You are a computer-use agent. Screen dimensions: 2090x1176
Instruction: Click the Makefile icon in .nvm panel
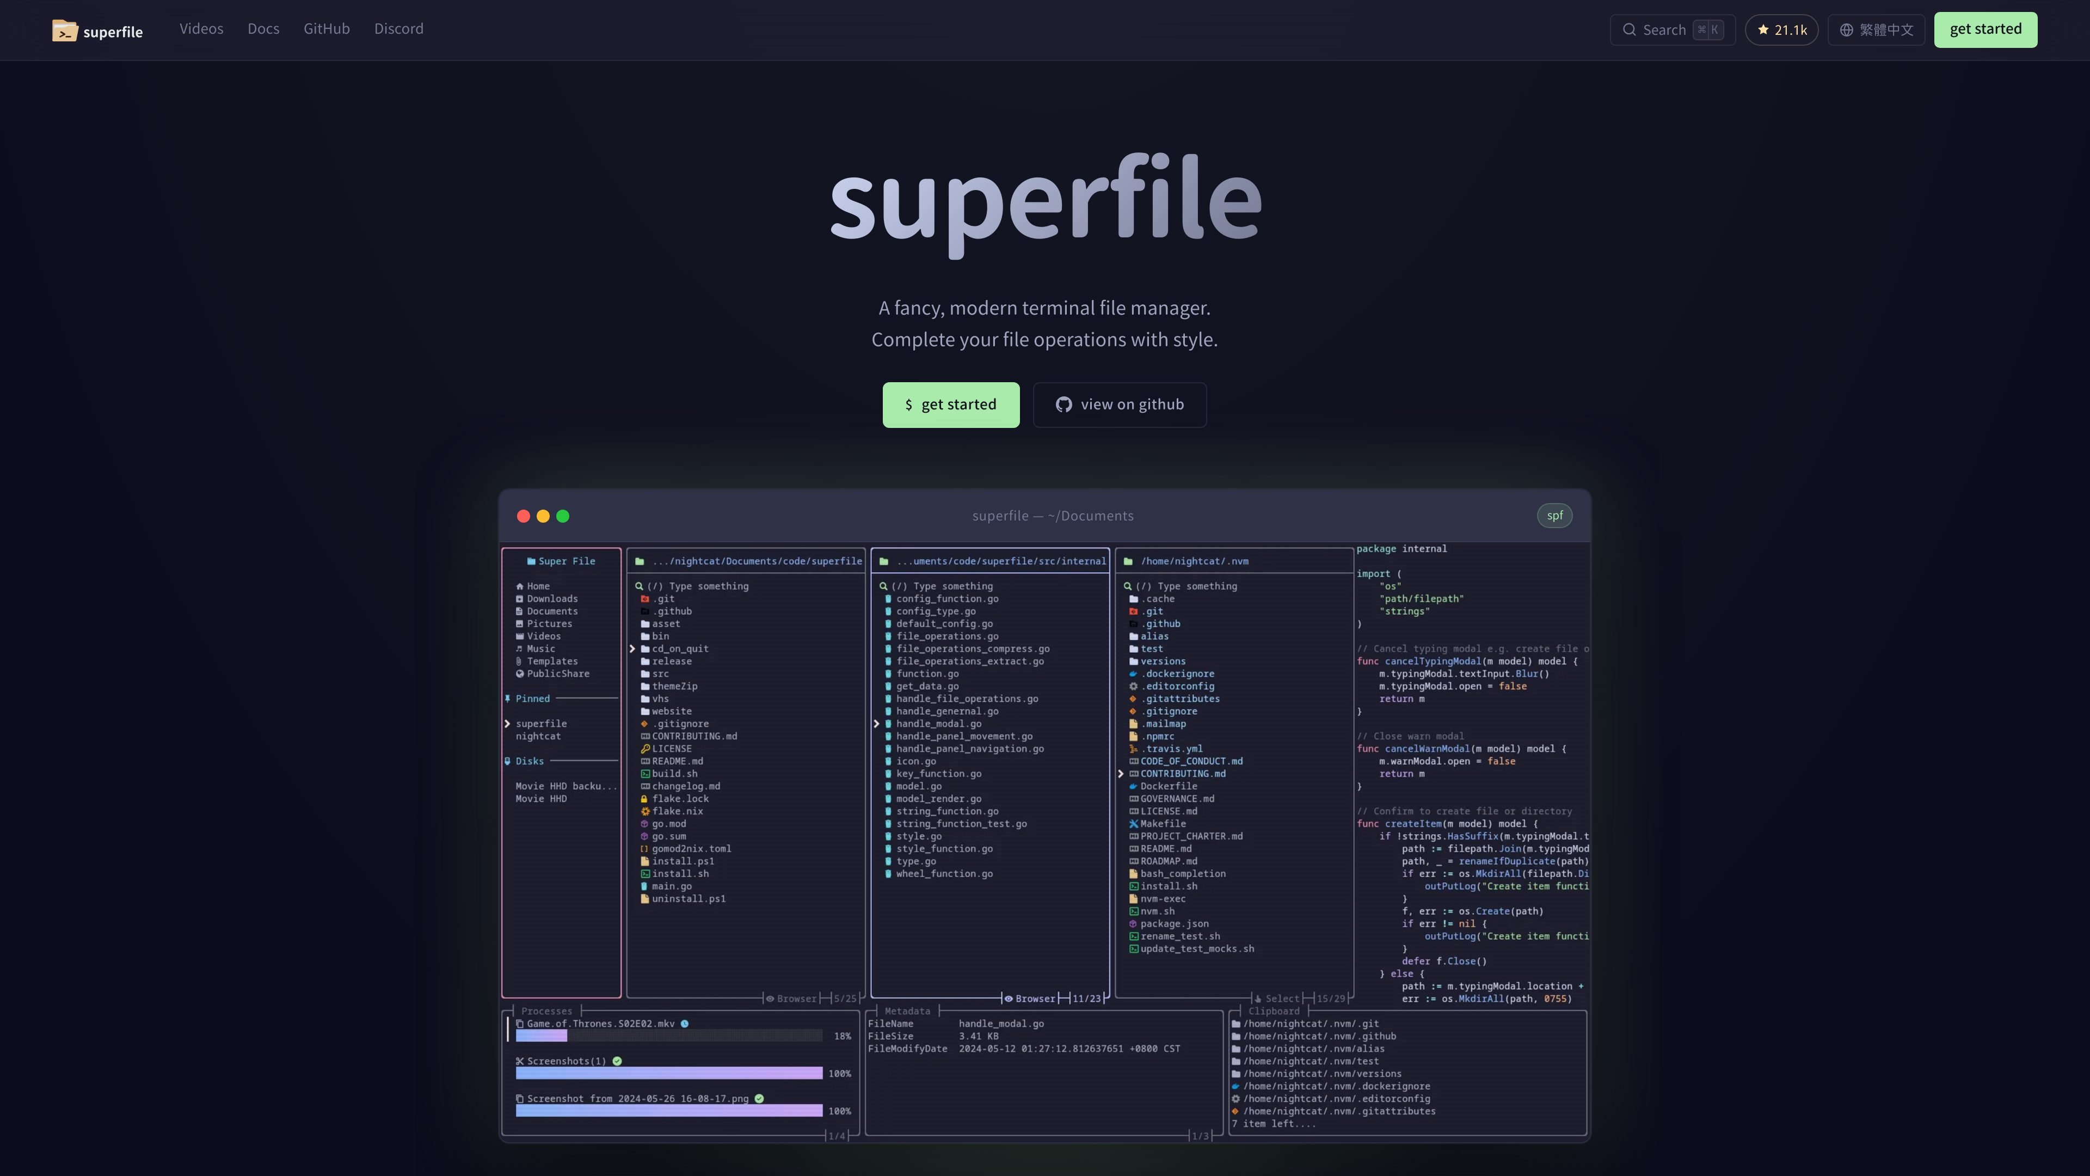coord(1133,824)
